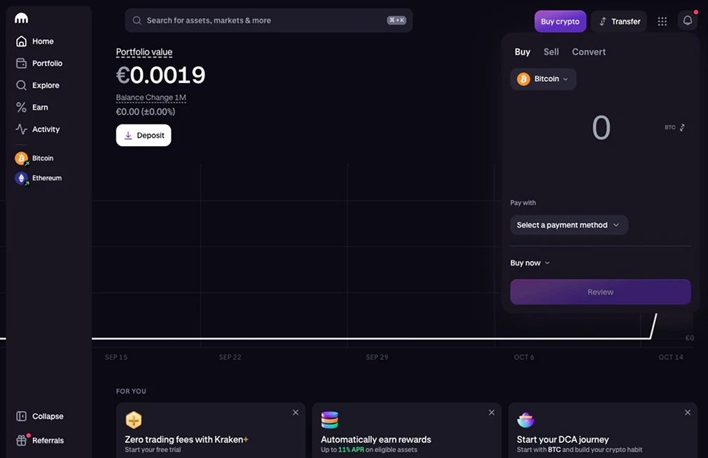708x458 pixels.
Task: Expand the Buy now order type
Action: click(x=529, y=263)
